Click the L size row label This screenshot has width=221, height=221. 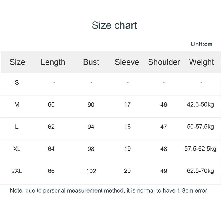(17, 127)
